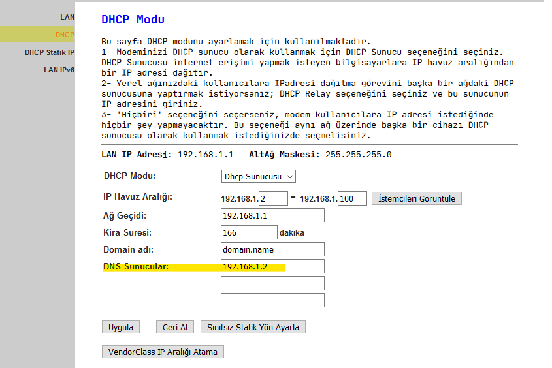The width and height of the screenshot is (552, 368).
Task: Open VendorClass IP Aralığı Atama
Action: tap(163, 352)
